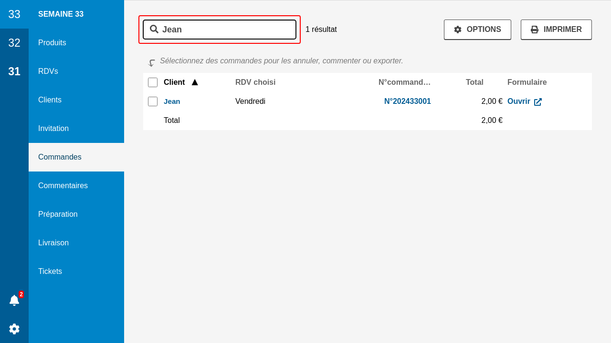Sort by the Total column header
Viewport: 611px width, 343px height.
click(x=474, y=82)
